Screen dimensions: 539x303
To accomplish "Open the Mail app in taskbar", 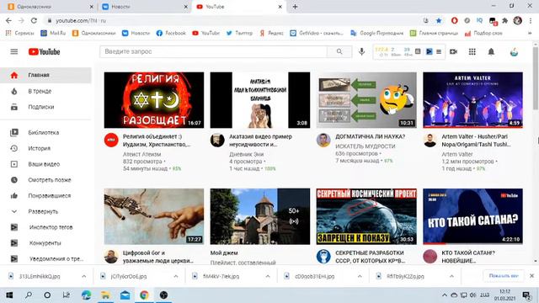I will (125, 295).
